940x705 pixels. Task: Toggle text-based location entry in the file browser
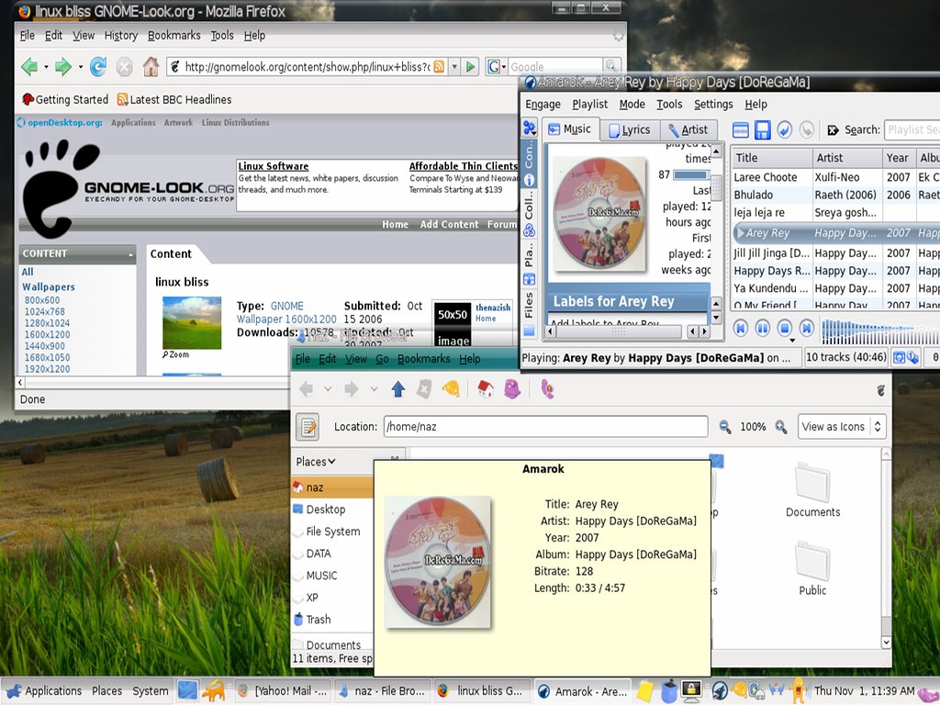[x=308, y=427]
